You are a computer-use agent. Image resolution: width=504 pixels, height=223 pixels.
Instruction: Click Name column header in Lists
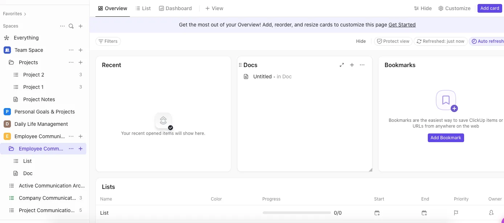pyautogui.click(x=106, y=199)
